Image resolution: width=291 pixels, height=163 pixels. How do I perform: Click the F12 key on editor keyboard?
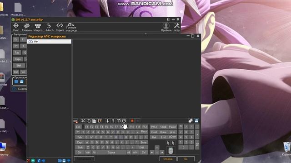click(x=145, y=127)
